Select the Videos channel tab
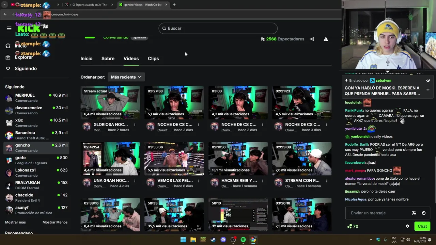436x245 pixels. coord(131,59)
